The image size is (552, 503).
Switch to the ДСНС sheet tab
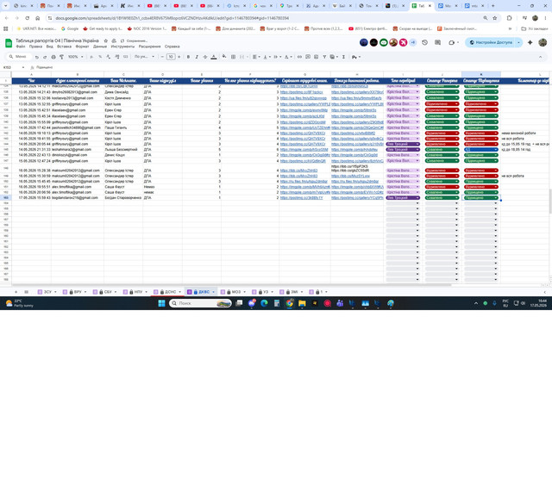171,292
